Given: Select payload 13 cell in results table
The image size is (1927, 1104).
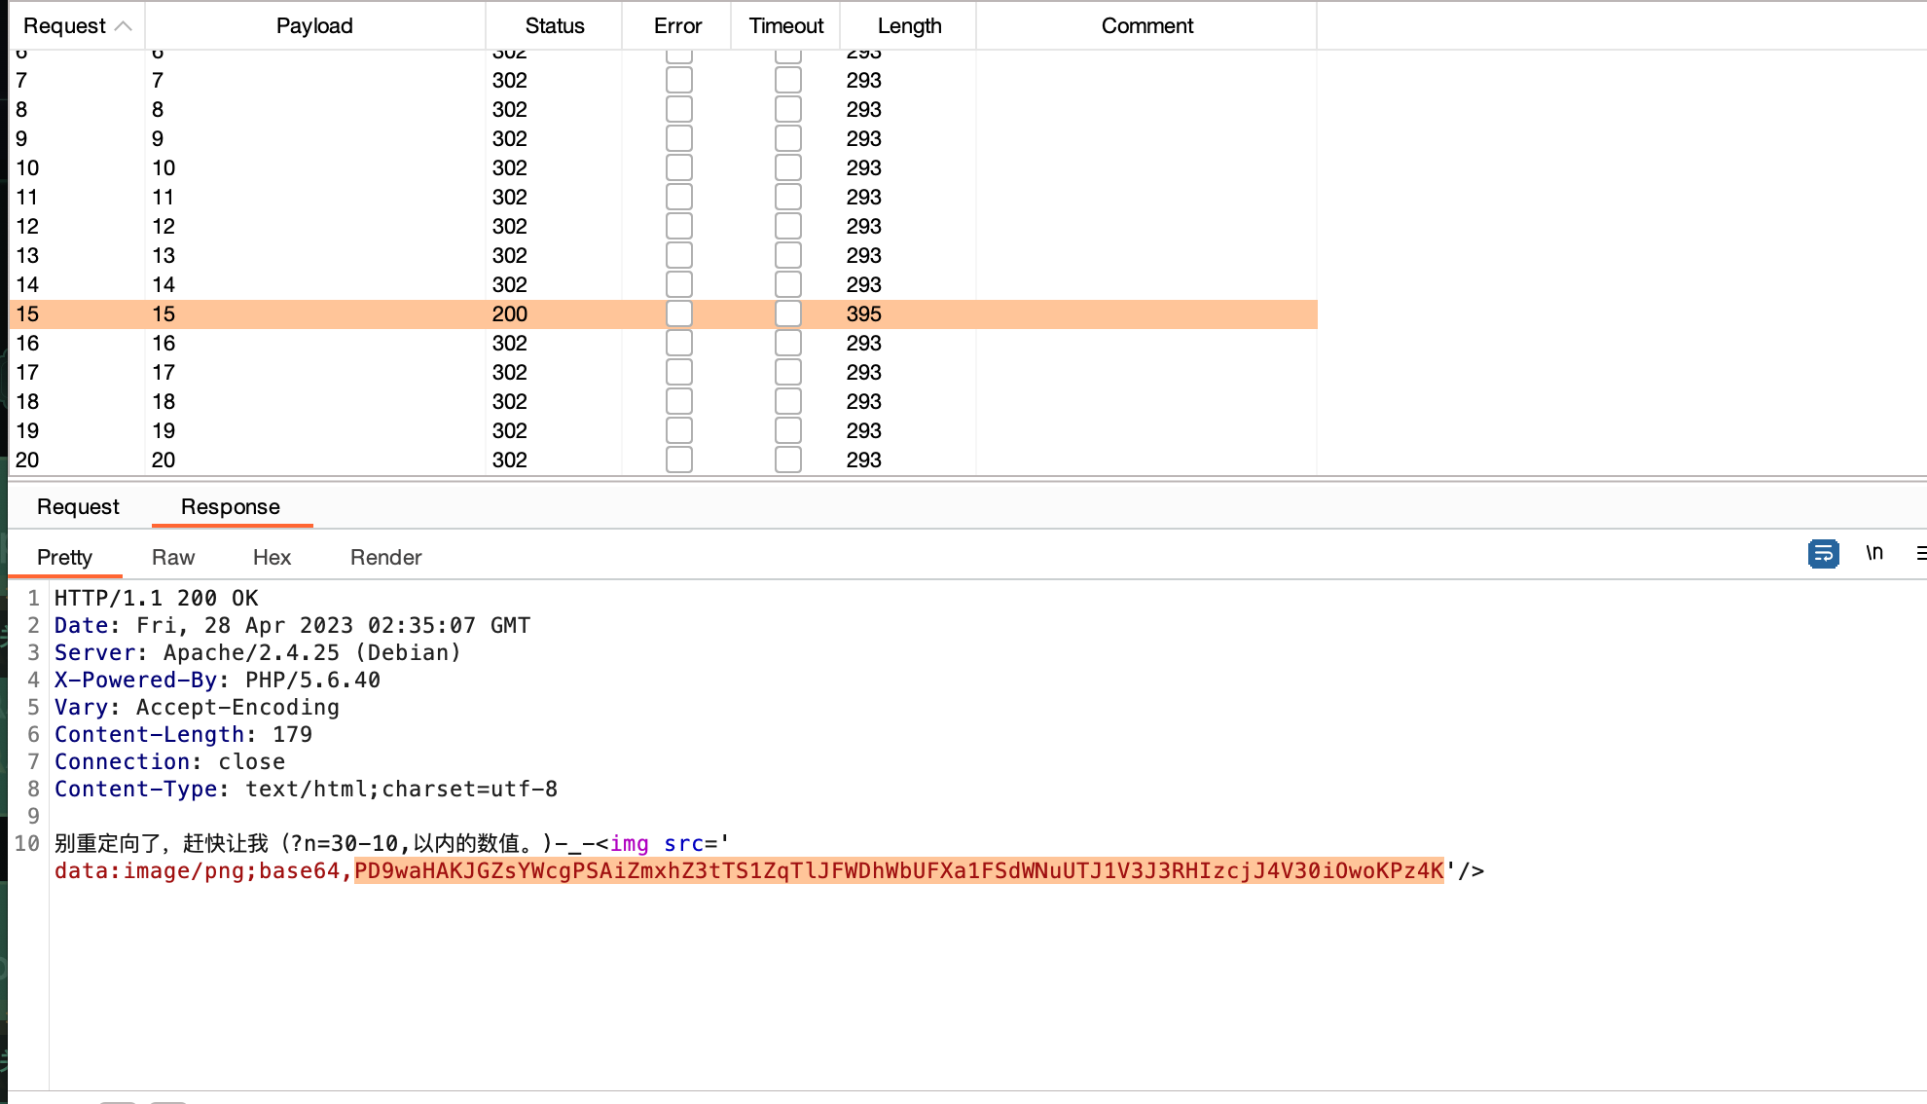Looking at the screenshot, I should [314, 255].
